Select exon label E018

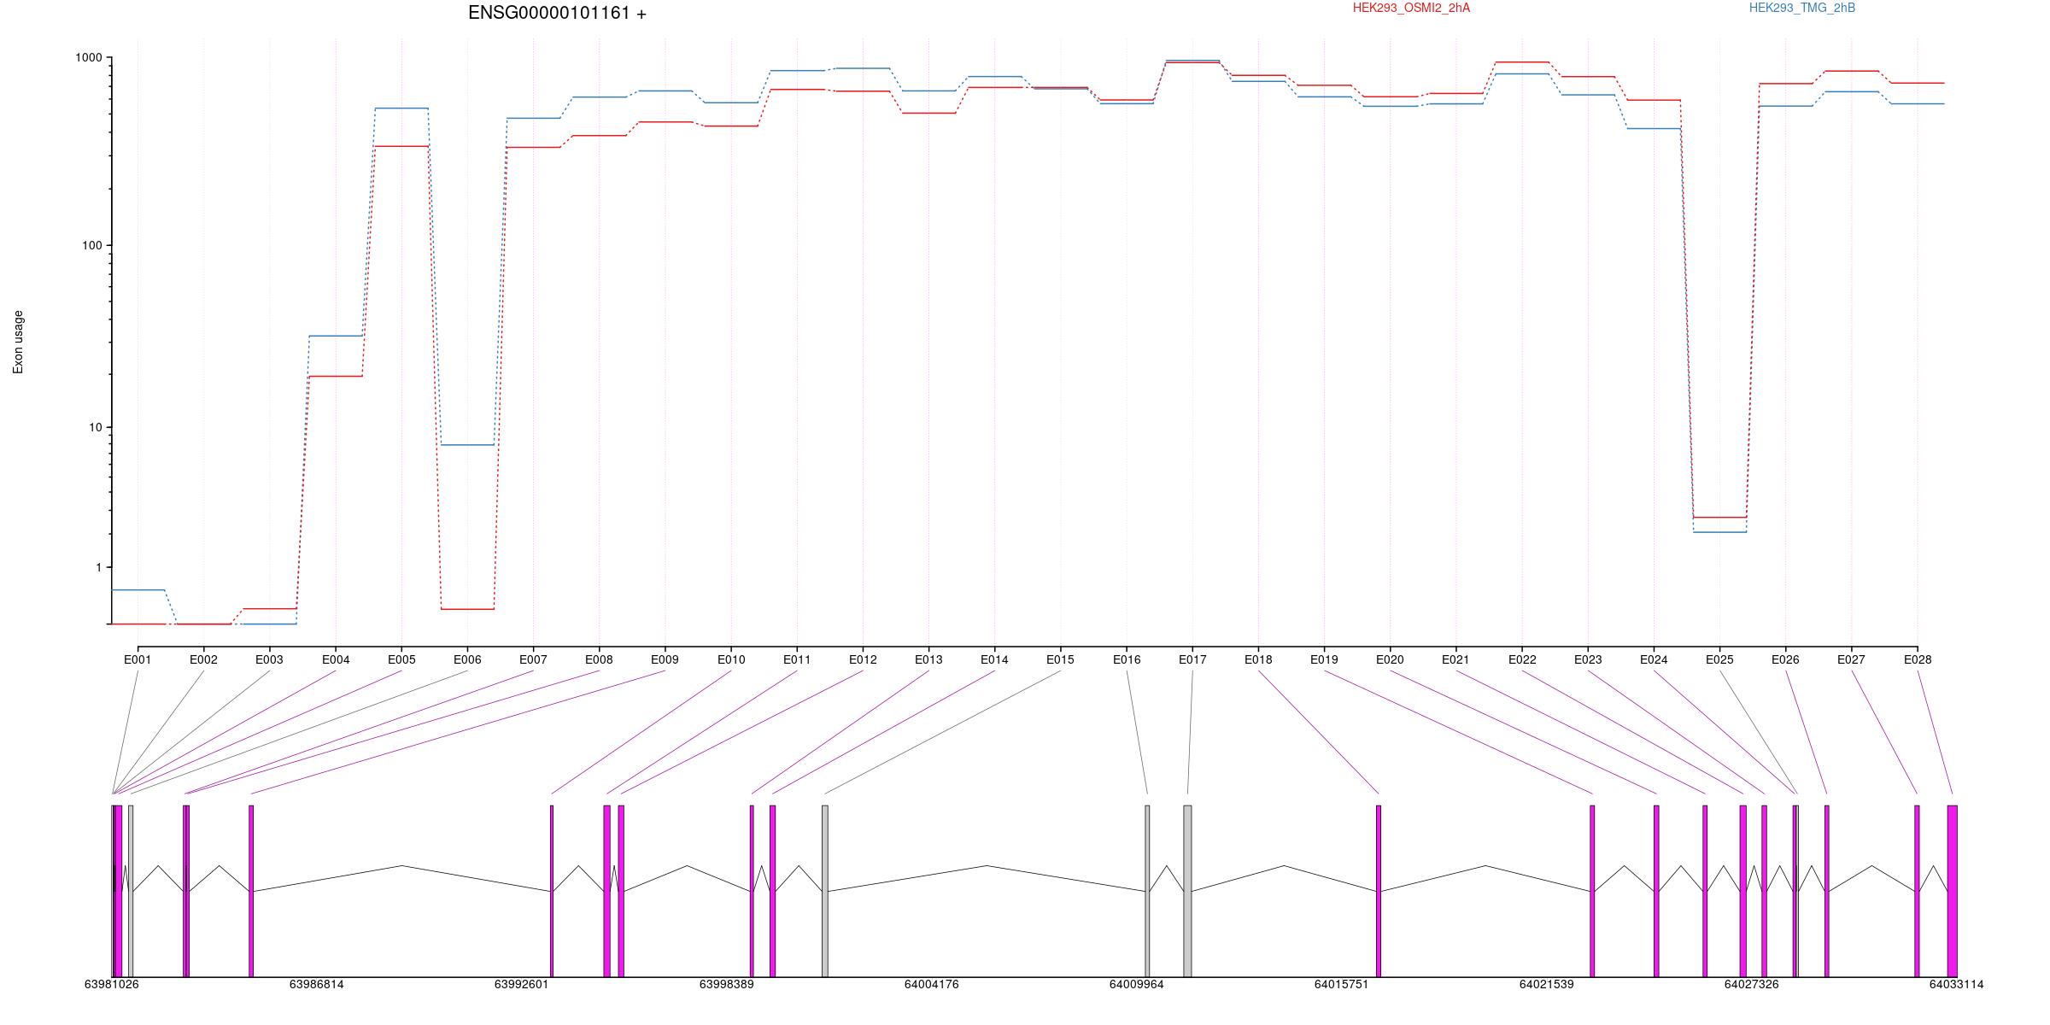point(1258,659)
